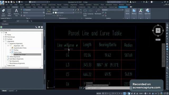Select the Multileader tool
This screenshot has height=95, width=169.
coord(98,12)
